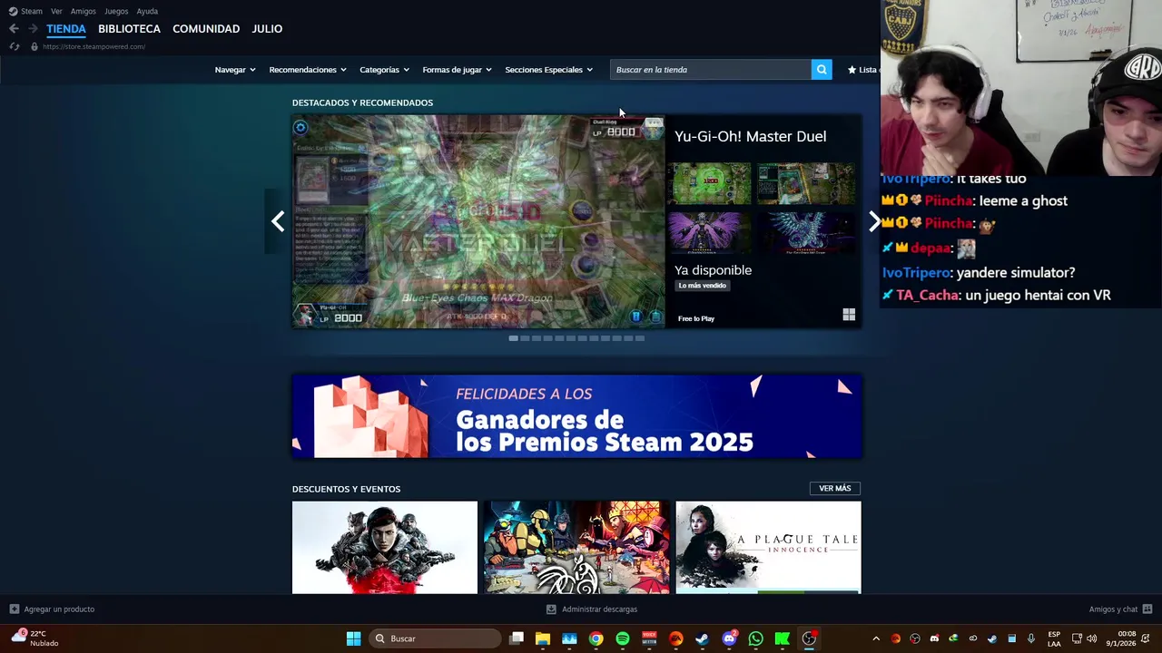Open WhatsApp from the taskbar
1162x653 pixels.
[x=755, y=638]
